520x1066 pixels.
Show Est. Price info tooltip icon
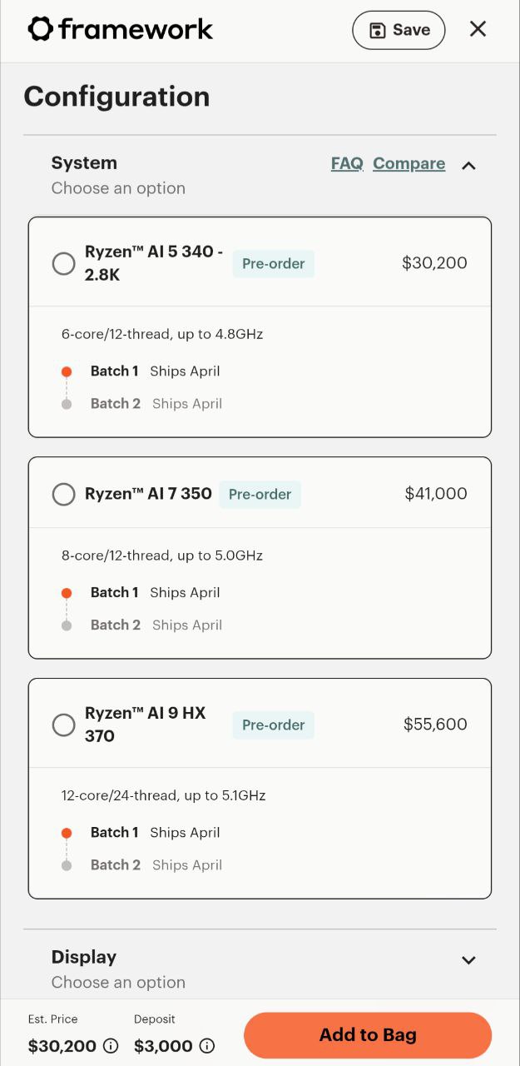click(x=111, y=1046)
